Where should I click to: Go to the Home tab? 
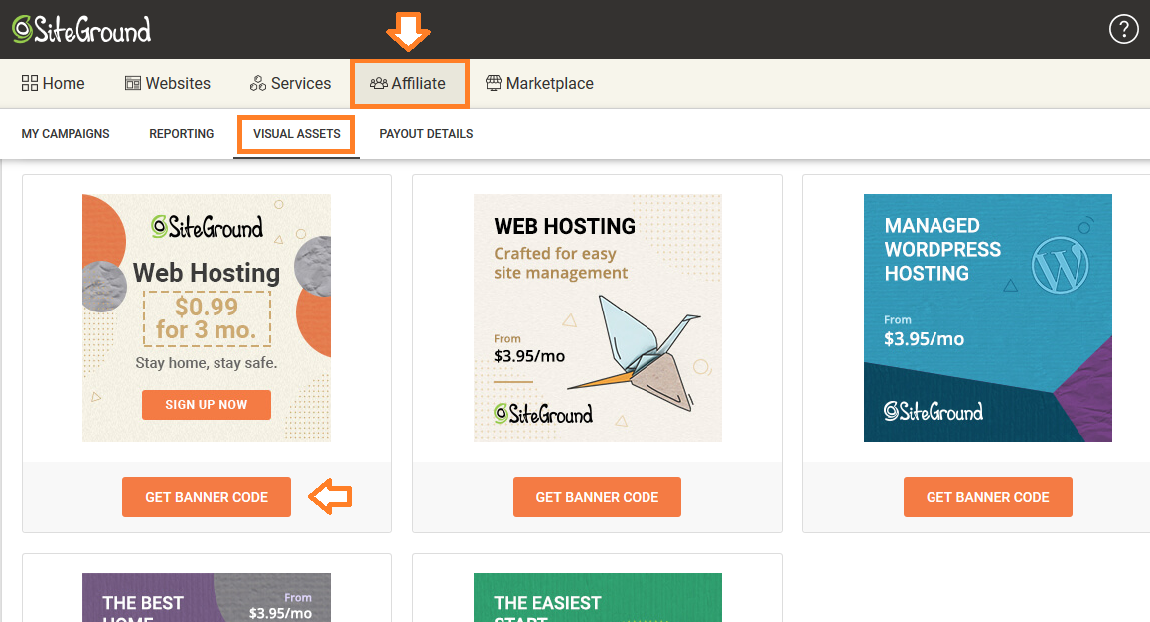pyautogui.click(x=53, y=83)
